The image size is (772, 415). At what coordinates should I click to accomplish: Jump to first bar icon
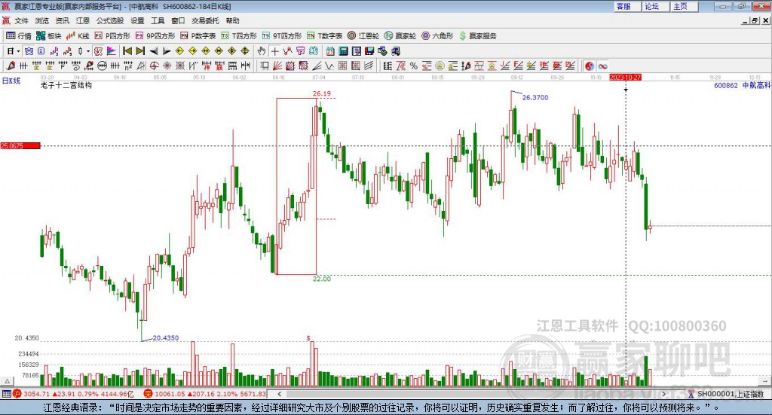click(x=127, y=51)
